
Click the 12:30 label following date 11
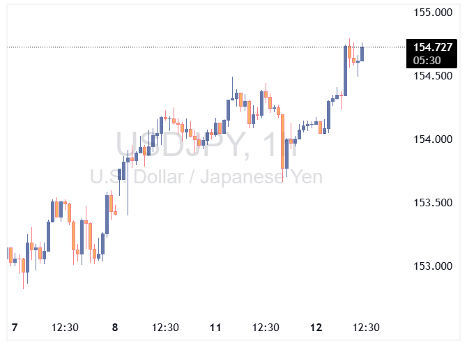[266, 328]
